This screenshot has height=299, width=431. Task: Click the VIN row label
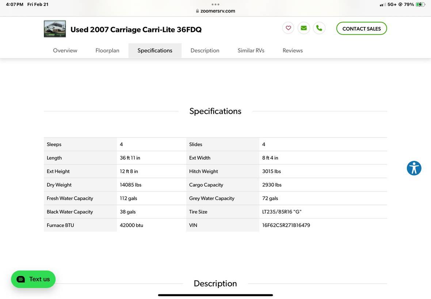point(193,225)
